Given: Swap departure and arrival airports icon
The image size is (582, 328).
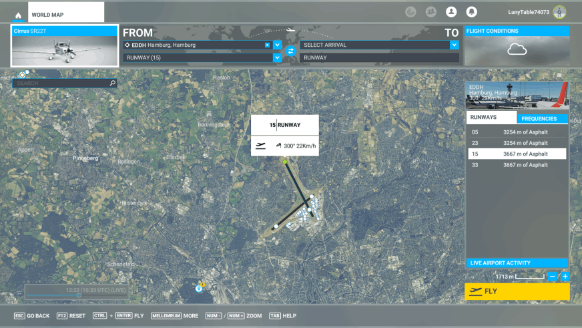Looking at the screenshot, I should point(290,51).
